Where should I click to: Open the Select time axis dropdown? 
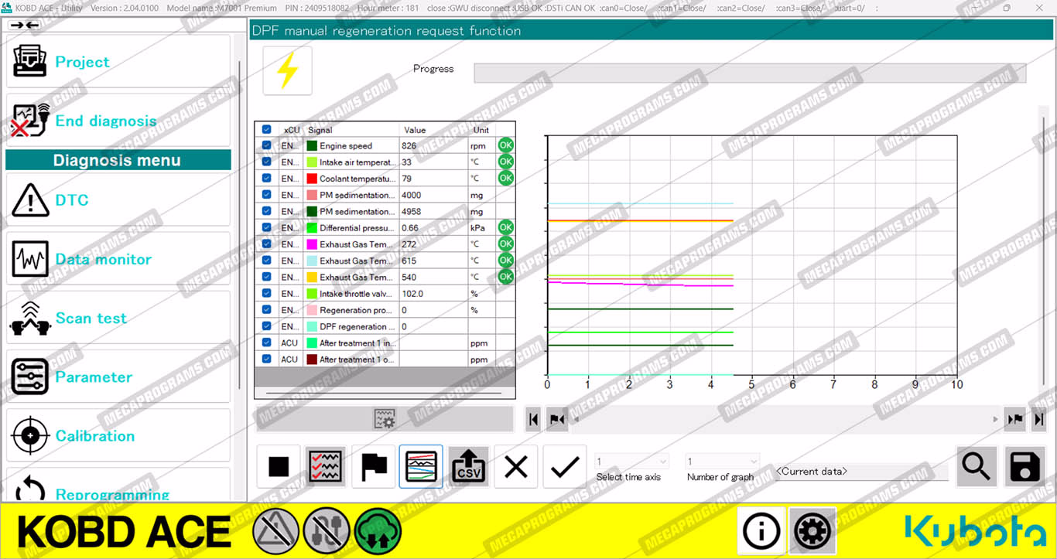click(x=631, y=462)
